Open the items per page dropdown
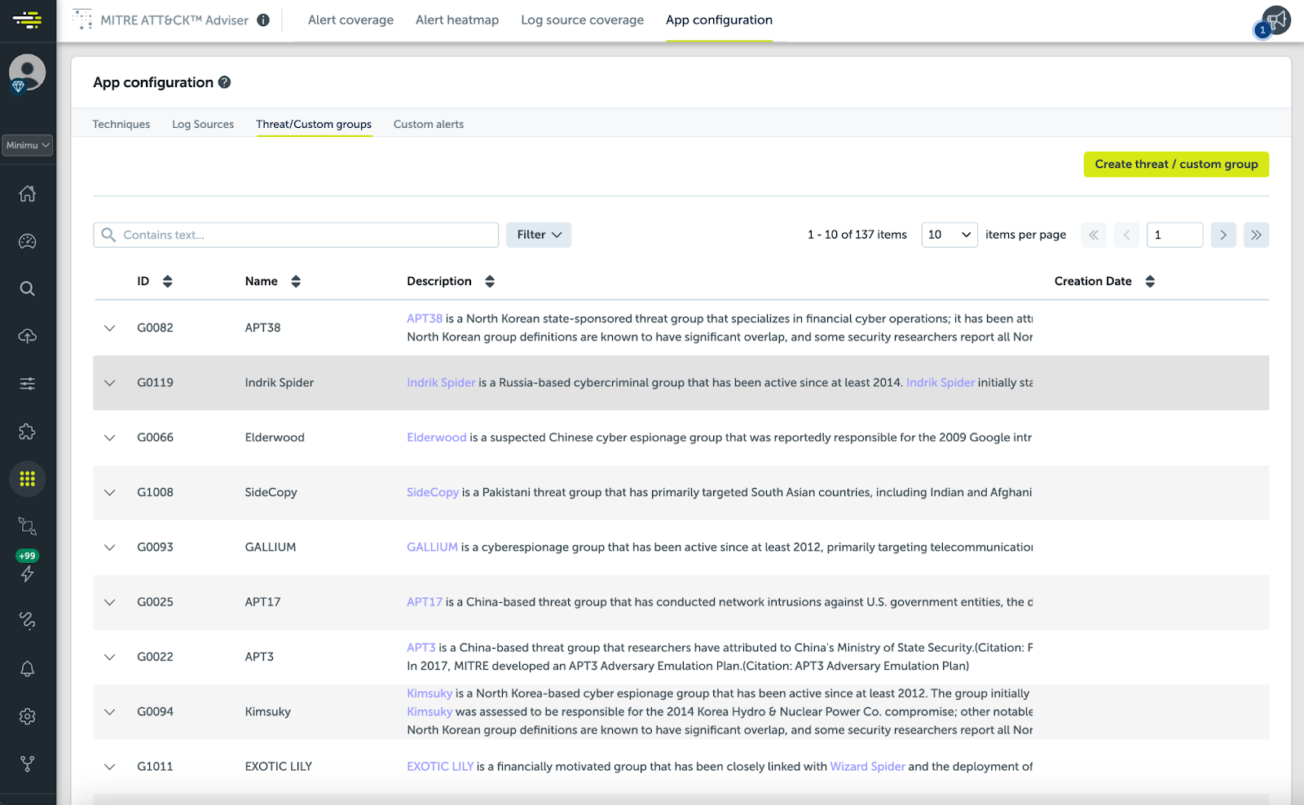1304x805 pixels. point(949,235)
